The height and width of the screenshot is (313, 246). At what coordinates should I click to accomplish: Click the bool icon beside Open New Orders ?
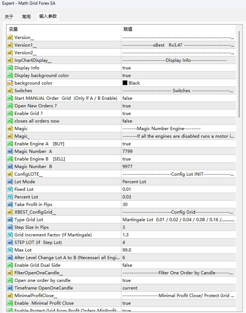pos(10,106)
